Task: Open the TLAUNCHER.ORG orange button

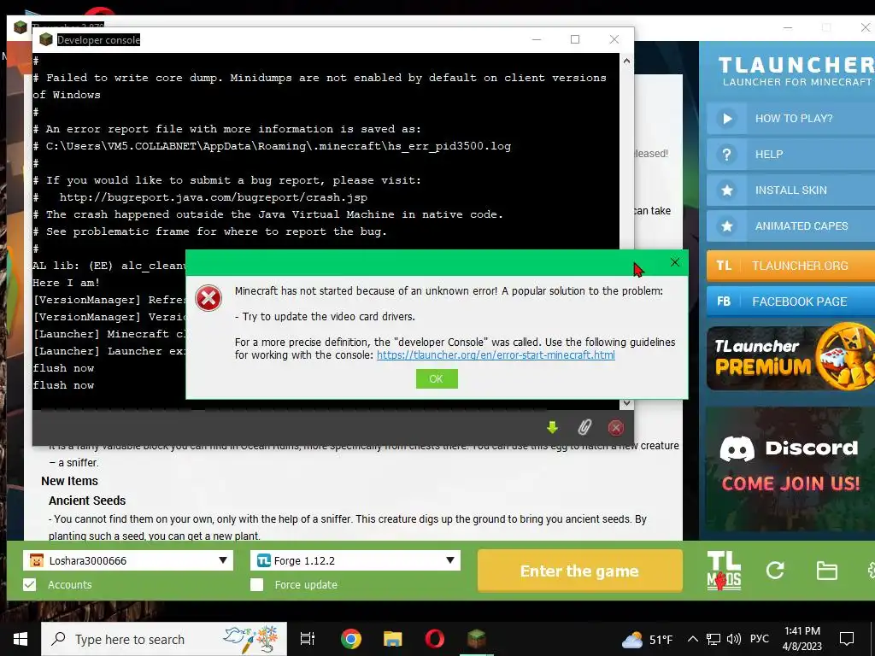Action: (790, 266)
